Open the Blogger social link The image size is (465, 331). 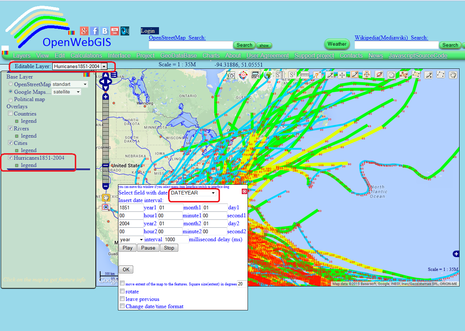tap(105, 31)
